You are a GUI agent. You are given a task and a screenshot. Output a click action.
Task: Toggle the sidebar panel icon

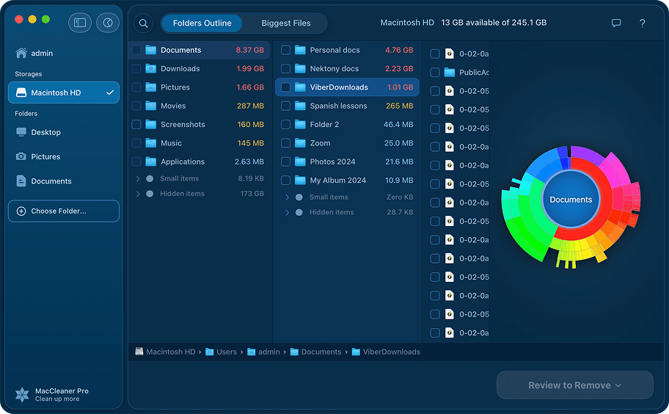click(80, 23)
